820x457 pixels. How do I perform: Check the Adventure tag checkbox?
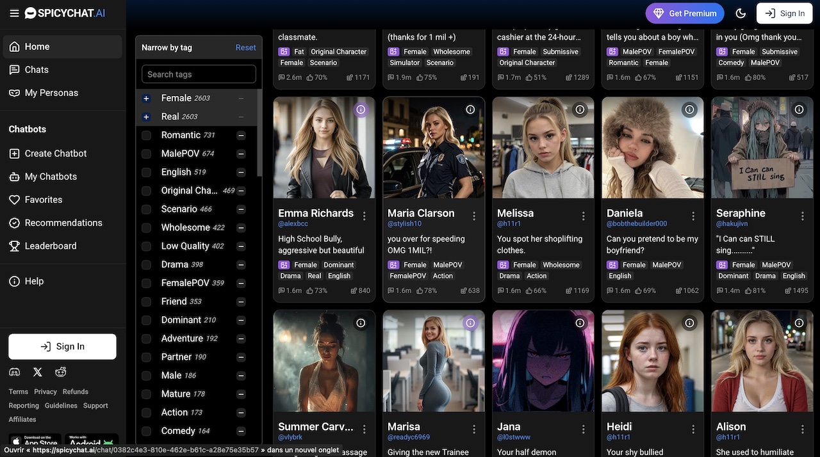pyautogui.click(x=146, y=339)
